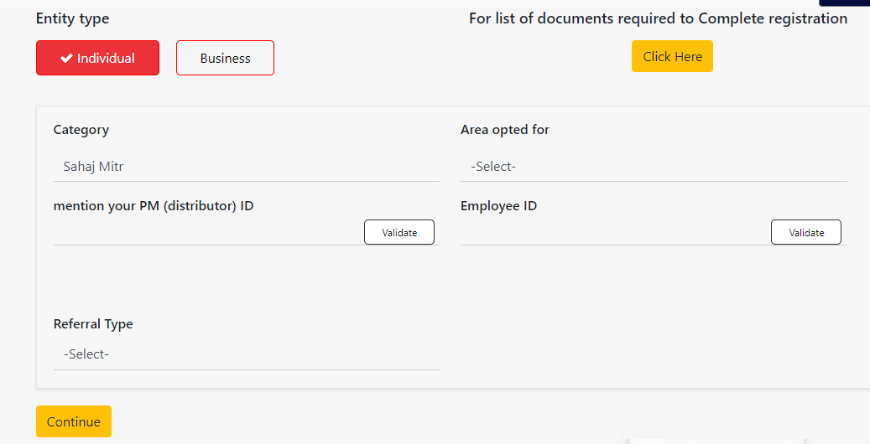Viewport: 870px width, 444px height.
Task: Click the Referral Type label
Action: point(93,324)
